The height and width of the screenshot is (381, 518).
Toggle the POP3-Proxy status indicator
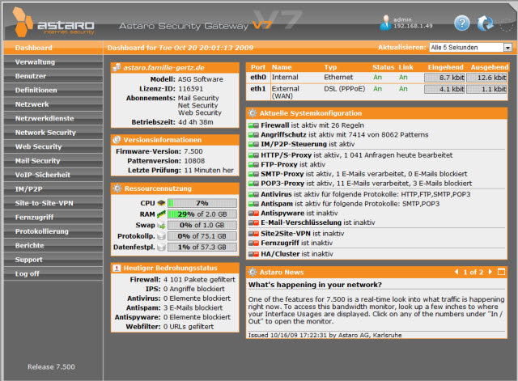click(253, 184)
